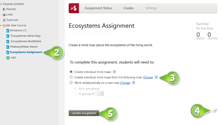
Task: Click the red Mindomo logo icon
Action: tap(74, 8)
